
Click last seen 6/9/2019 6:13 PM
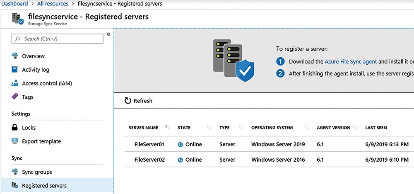coord(387,144)
